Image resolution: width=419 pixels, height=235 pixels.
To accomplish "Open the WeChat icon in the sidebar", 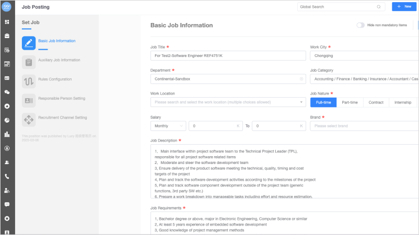I will 7,92.
